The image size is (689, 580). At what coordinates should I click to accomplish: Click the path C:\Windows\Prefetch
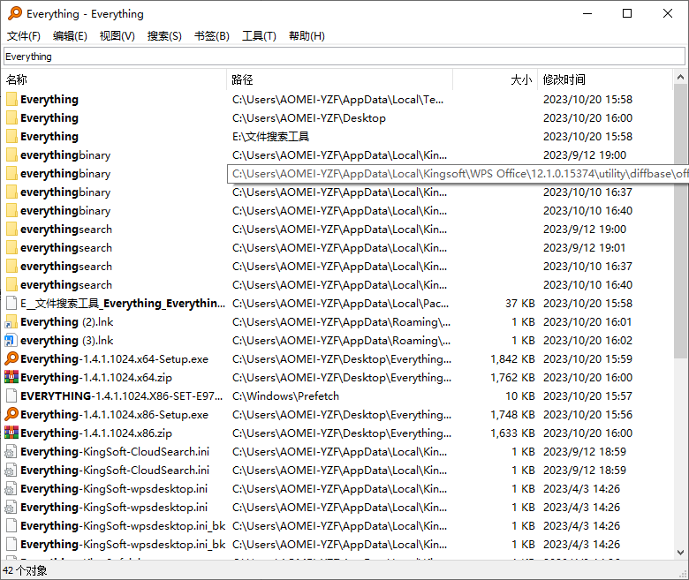coord(285,396)
